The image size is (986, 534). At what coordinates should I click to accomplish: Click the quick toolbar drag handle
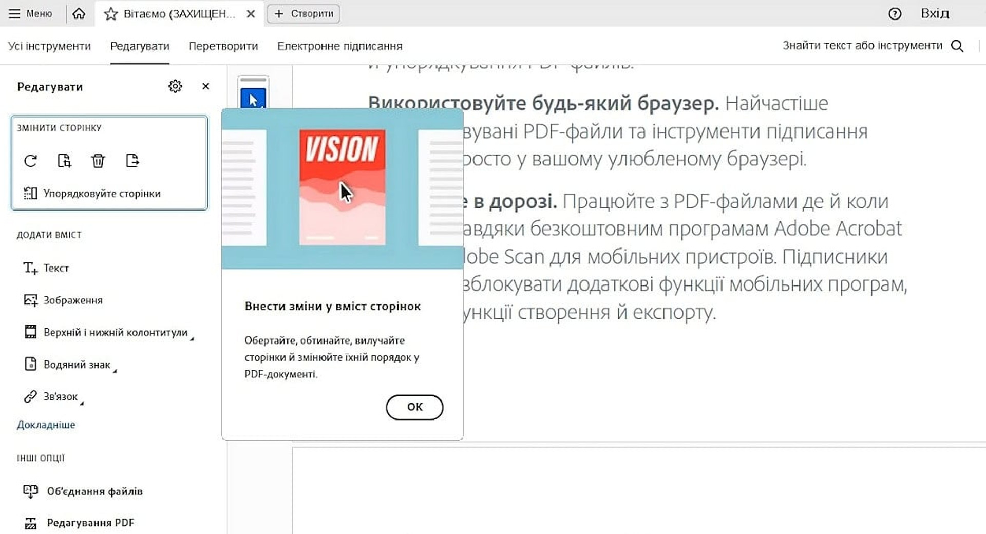click(253, 80)
